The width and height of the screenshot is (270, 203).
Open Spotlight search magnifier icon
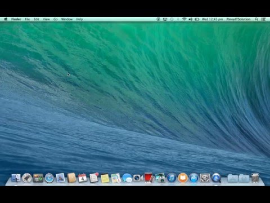(256, 19)
